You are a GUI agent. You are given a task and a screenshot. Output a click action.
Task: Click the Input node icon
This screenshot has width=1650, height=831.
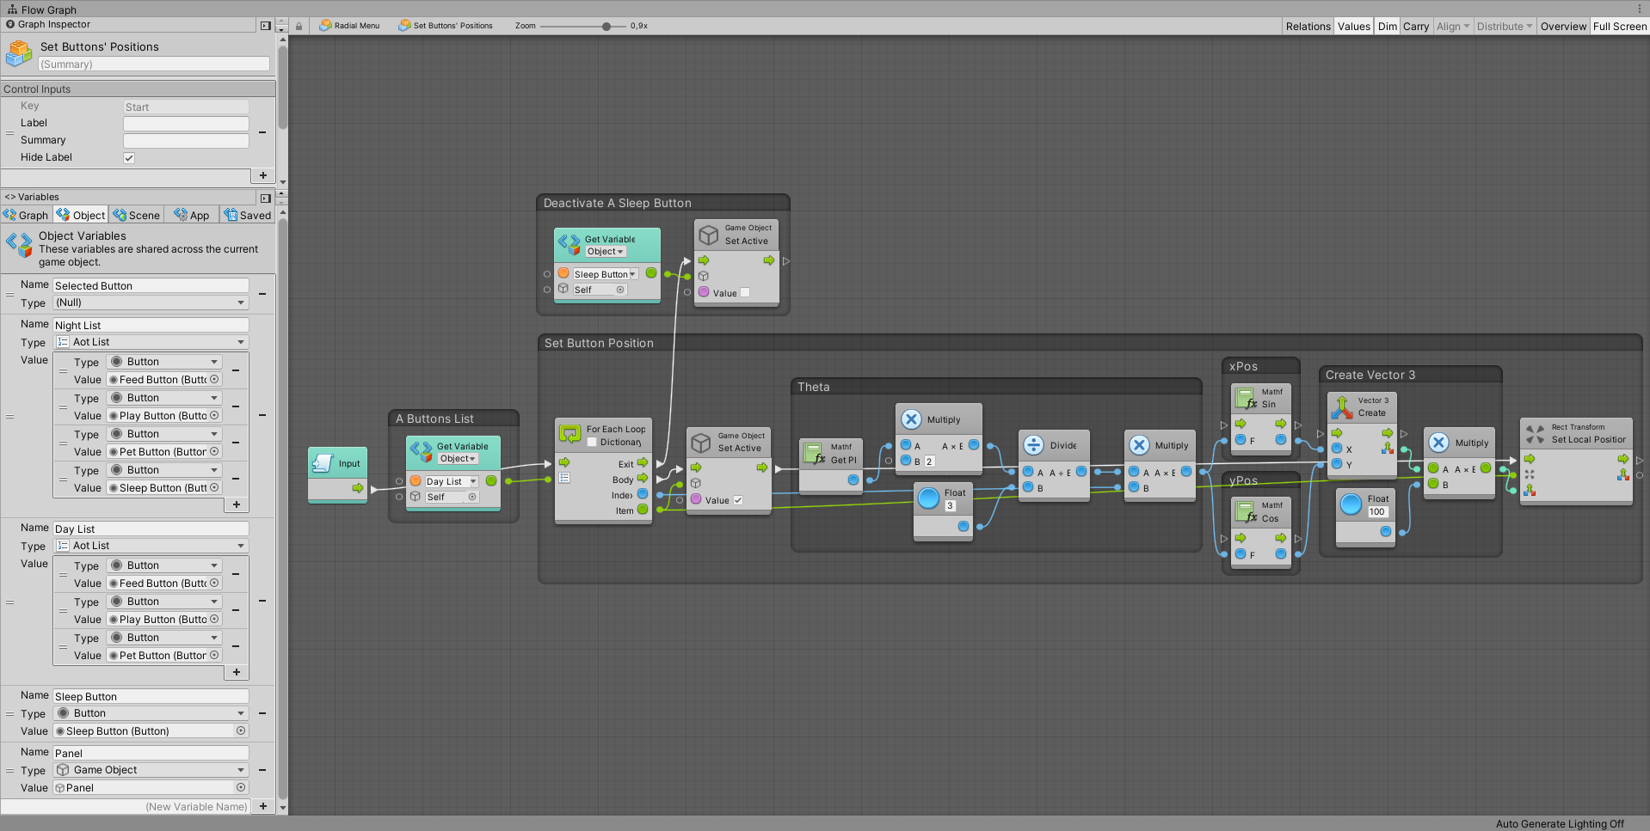point(323,463)
